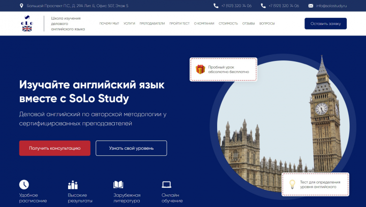Click the Онлайн обучение label
Image resolution: width=366 pixels, height=207 pixels.
172,198
